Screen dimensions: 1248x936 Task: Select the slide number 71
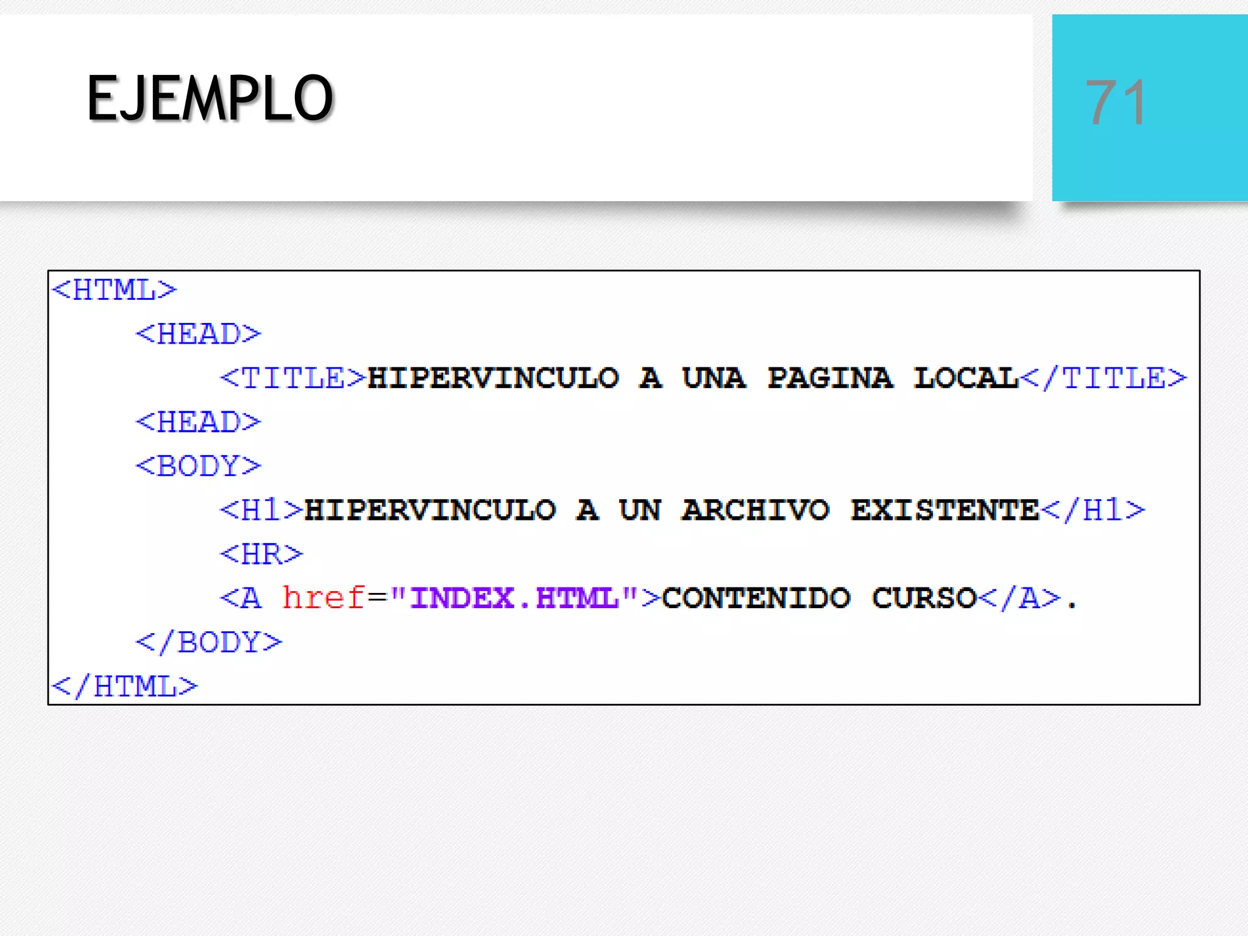tap(1116, 102)
